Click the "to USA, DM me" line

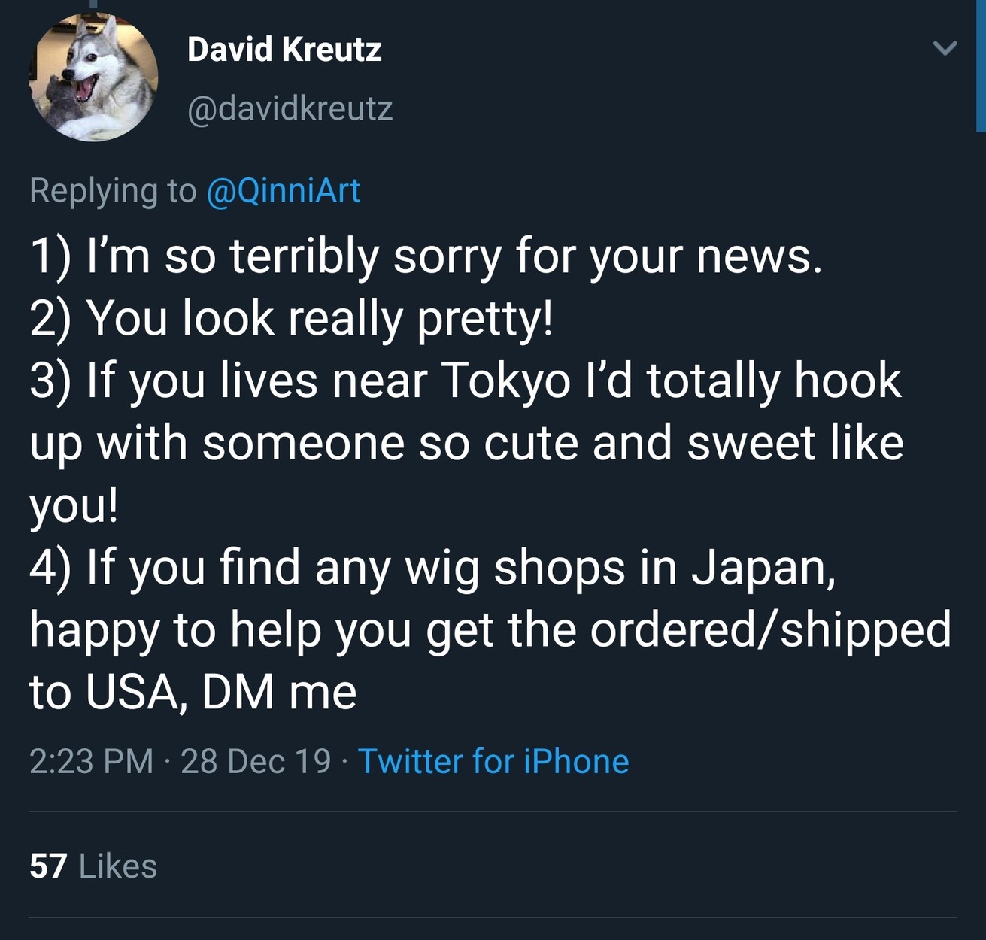[193, 691]
